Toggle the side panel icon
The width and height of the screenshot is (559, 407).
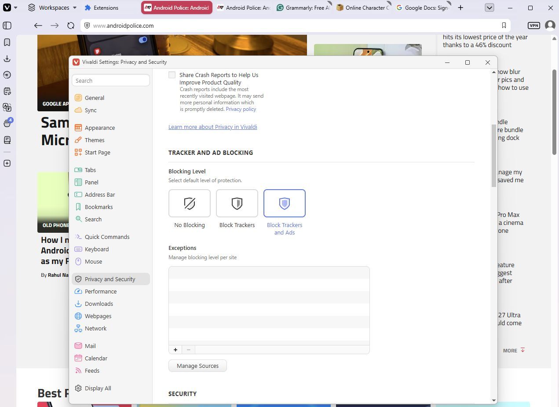point(7,26)
